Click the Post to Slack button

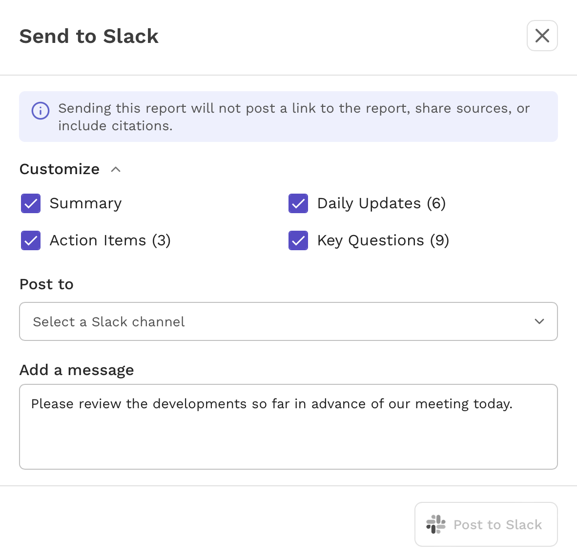(x=486, y=524)
